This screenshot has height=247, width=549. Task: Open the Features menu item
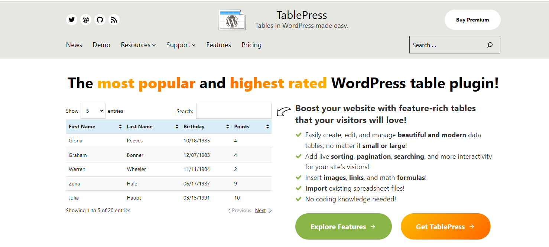[x=219, y=45]
